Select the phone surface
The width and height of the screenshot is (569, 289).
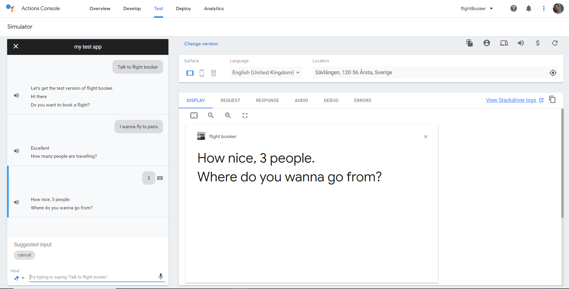(202, 73)
